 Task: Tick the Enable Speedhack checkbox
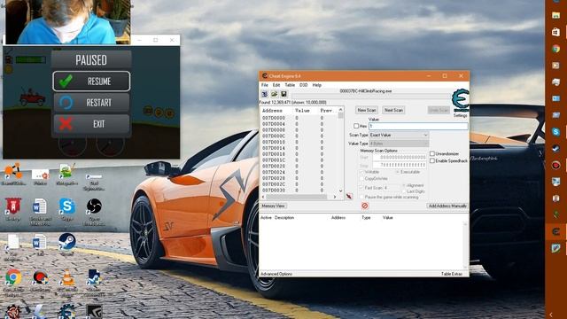point(432,160)
